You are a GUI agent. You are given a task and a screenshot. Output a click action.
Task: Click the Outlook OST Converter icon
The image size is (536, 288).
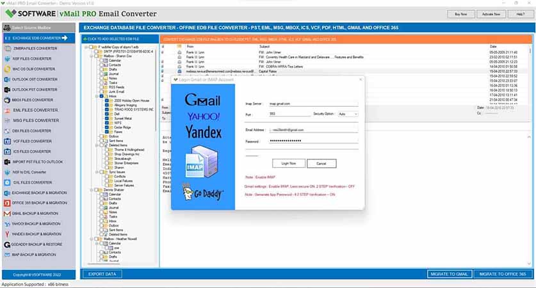click(7, 79)
